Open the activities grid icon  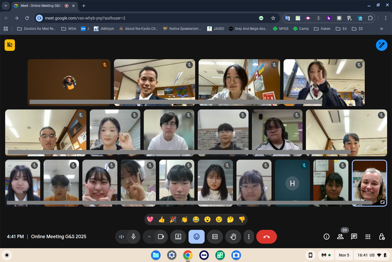[368, 237]
